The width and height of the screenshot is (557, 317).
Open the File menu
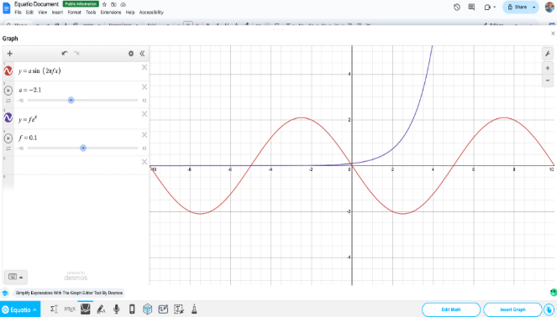[x=18, y=13]
